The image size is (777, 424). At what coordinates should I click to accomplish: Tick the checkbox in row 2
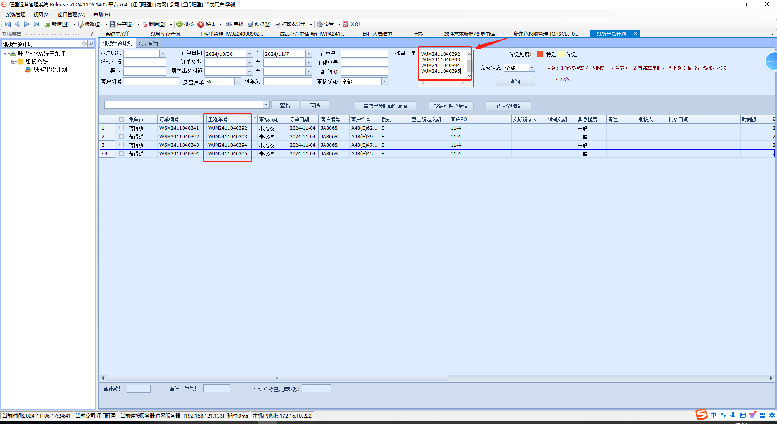click(121, 136)
